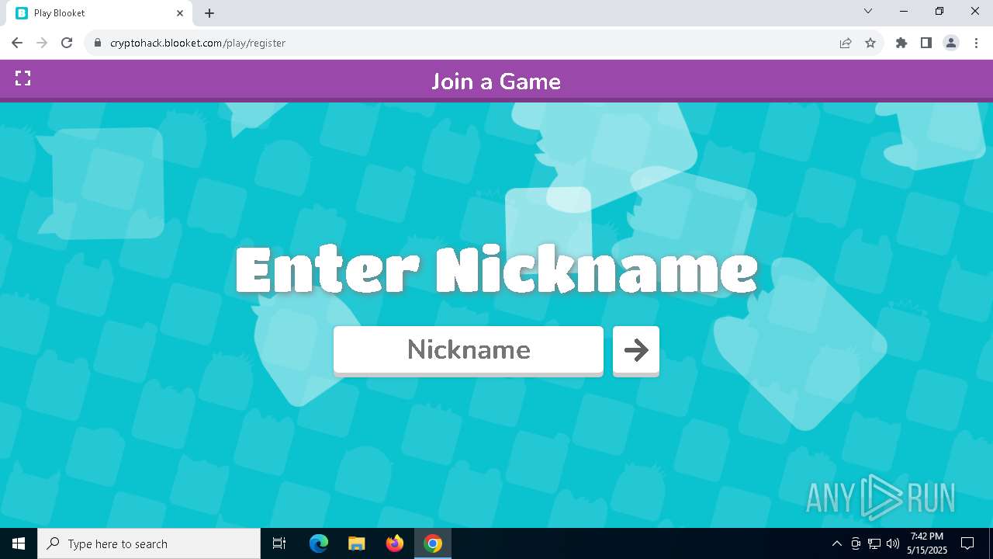
Task: Open Windows Start menu
Action: tap(19, 543)
